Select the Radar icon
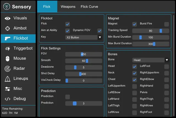The image size is (176, 118). click(x=8, y=69)
